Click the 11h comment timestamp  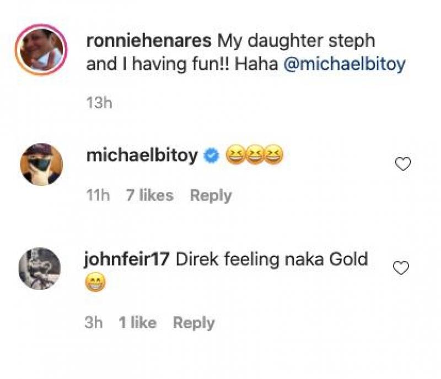pyautogui.click(x=99, y=195)
